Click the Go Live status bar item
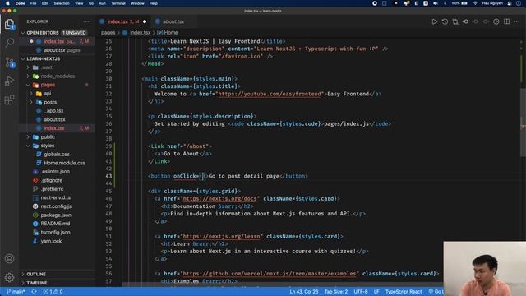526x296 pixels. point(436,292)
